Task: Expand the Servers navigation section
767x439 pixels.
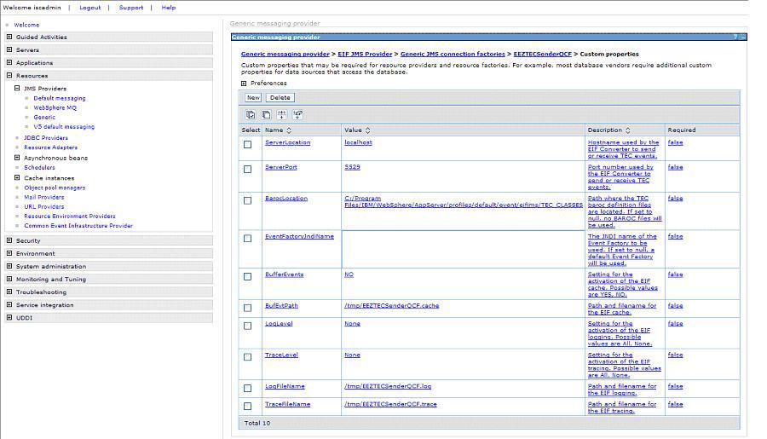Action: coord(9,49)
